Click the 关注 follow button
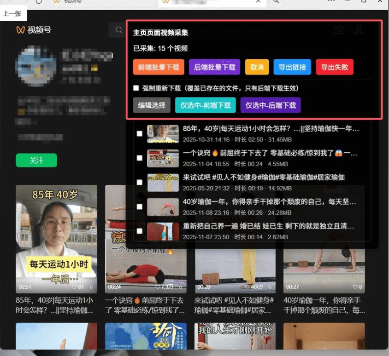Screen dimensions: 389x356 [x=36, y=160]
